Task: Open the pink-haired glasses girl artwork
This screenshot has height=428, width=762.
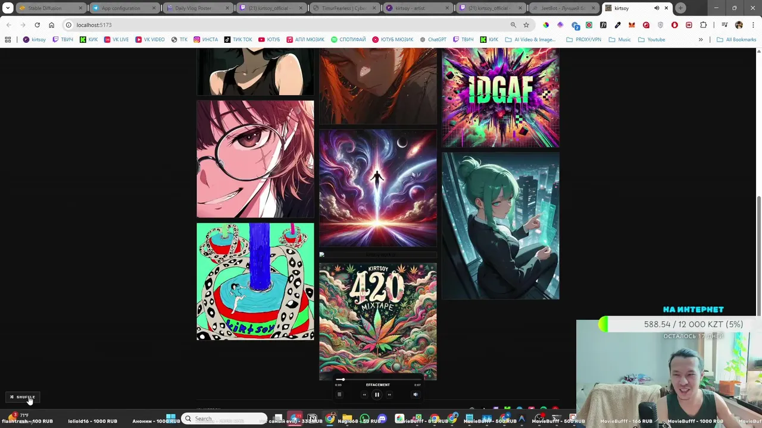Action: click(255, 159)
